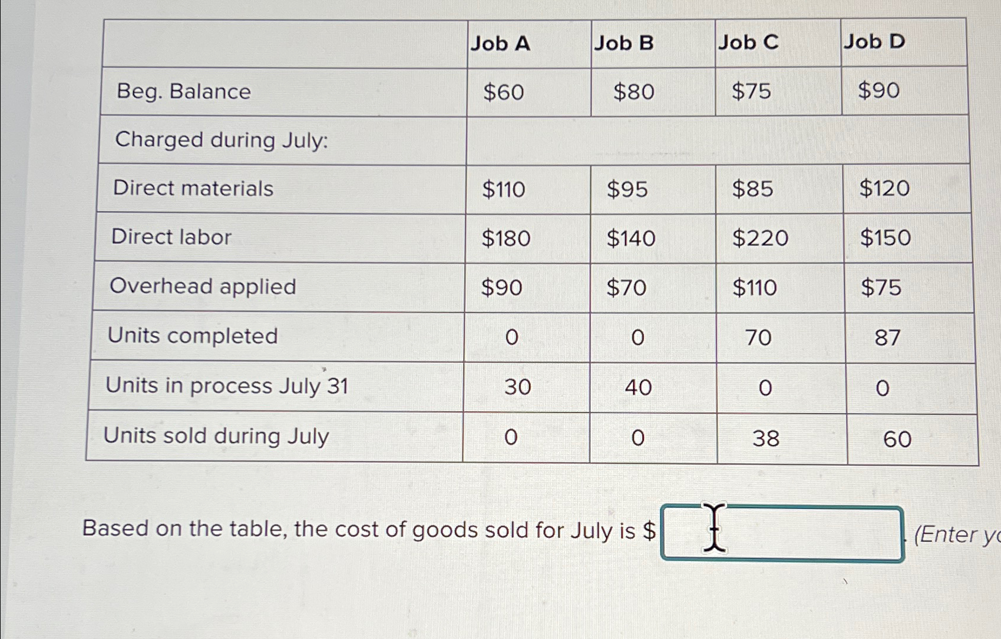
Task: Select the $220 Direct labor cell for Job C
Action: [761, 238]
